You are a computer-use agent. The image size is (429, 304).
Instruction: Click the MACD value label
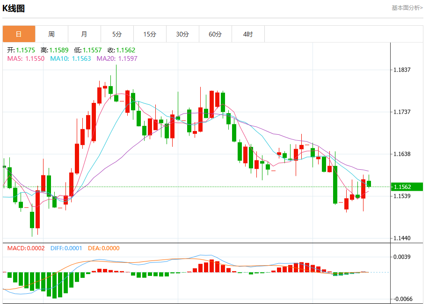pos(26,248)
